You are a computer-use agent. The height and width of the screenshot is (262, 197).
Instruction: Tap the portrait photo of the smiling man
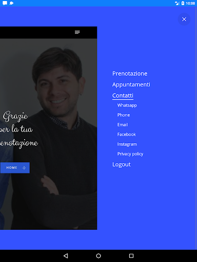pos(48,134)
